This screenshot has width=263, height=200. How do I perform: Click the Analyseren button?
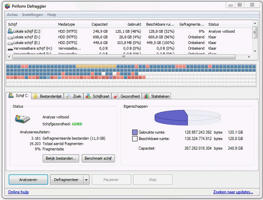coord(28,180)
